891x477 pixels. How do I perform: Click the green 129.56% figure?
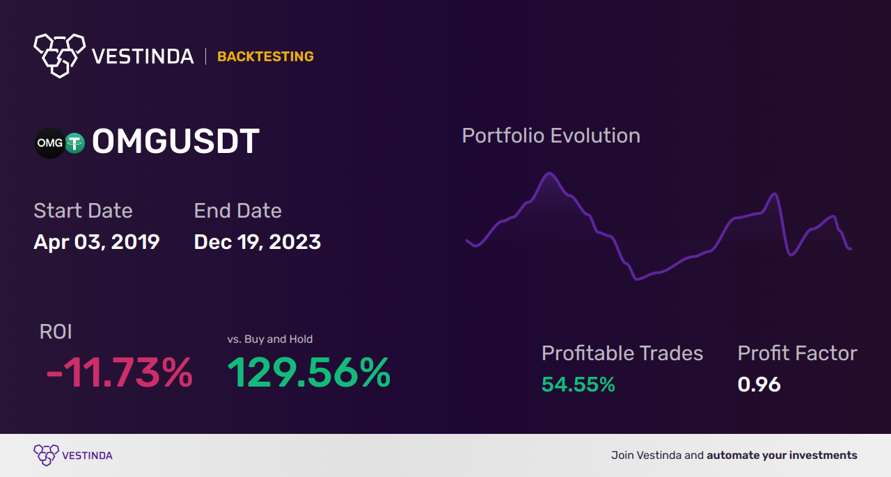coord(309,373)
